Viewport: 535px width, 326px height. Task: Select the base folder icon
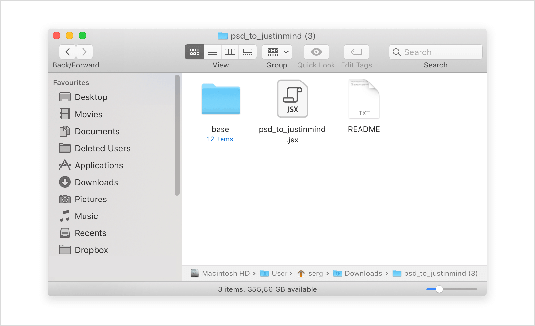click(x=221, y=99)
